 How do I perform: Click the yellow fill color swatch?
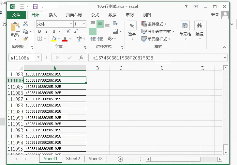point(54,39)
